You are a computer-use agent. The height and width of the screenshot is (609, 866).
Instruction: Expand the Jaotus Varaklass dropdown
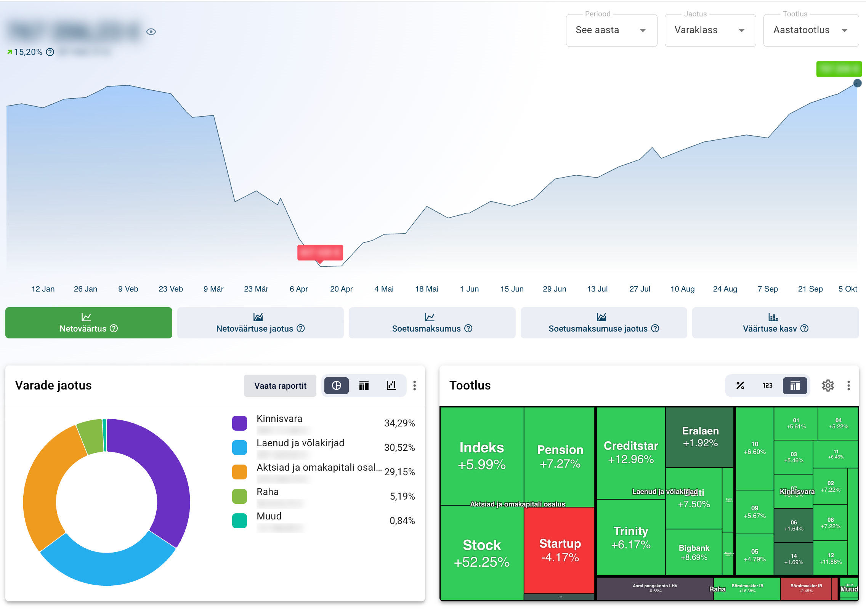(x=710, y=30)
